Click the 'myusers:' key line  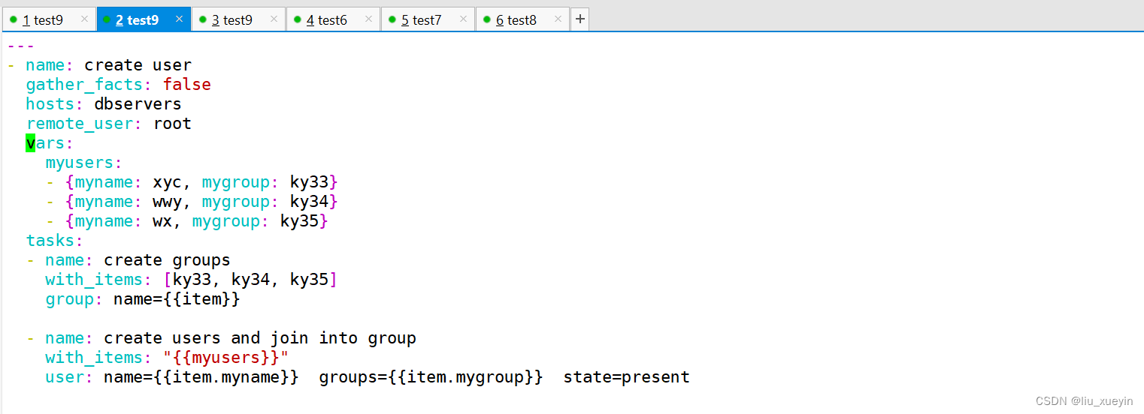click(84, 163)
